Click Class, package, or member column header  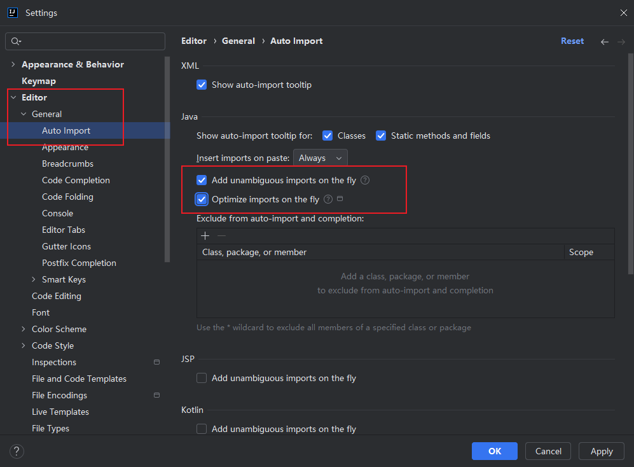(380, 252)
